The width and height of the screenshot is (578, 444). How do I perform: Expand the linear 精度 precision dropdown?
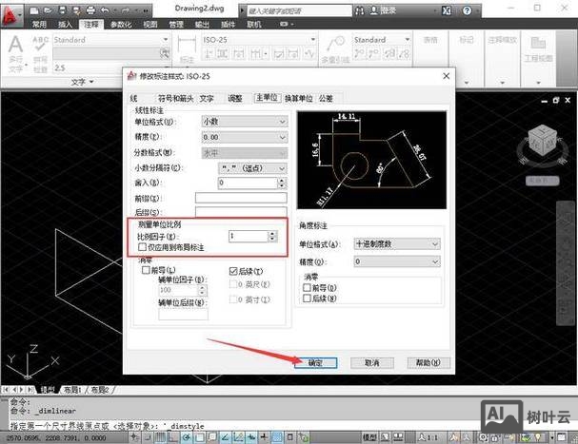pos(243,137)
